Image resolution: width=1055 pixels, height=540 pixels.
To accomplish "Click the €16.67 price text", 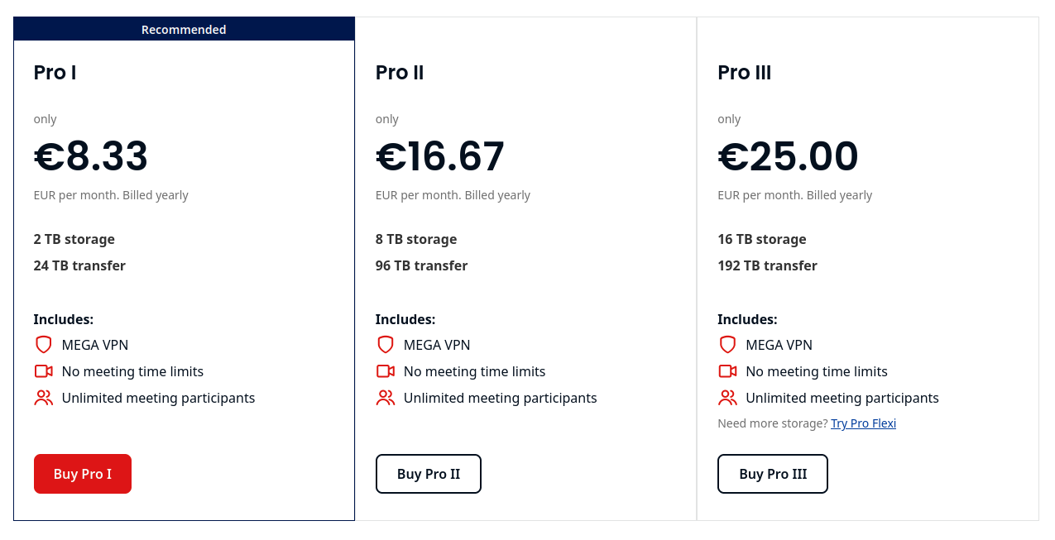I will (440, 156).
